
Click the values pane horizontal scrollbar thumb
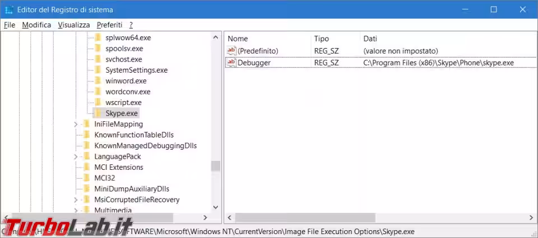coord(305,217)
